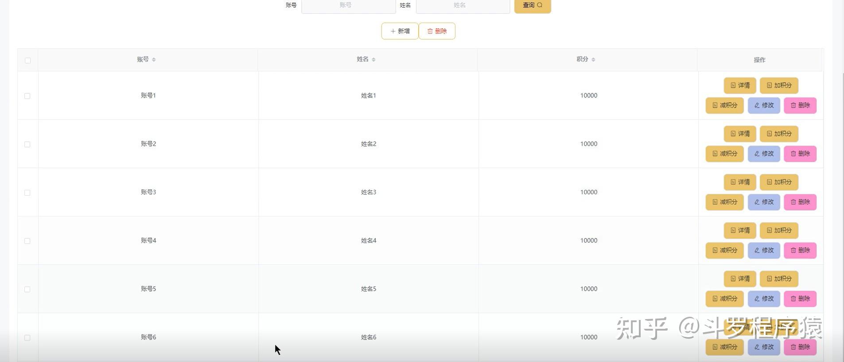Click the 新增 add button
The image size is (844, 362).
[400, 31]
